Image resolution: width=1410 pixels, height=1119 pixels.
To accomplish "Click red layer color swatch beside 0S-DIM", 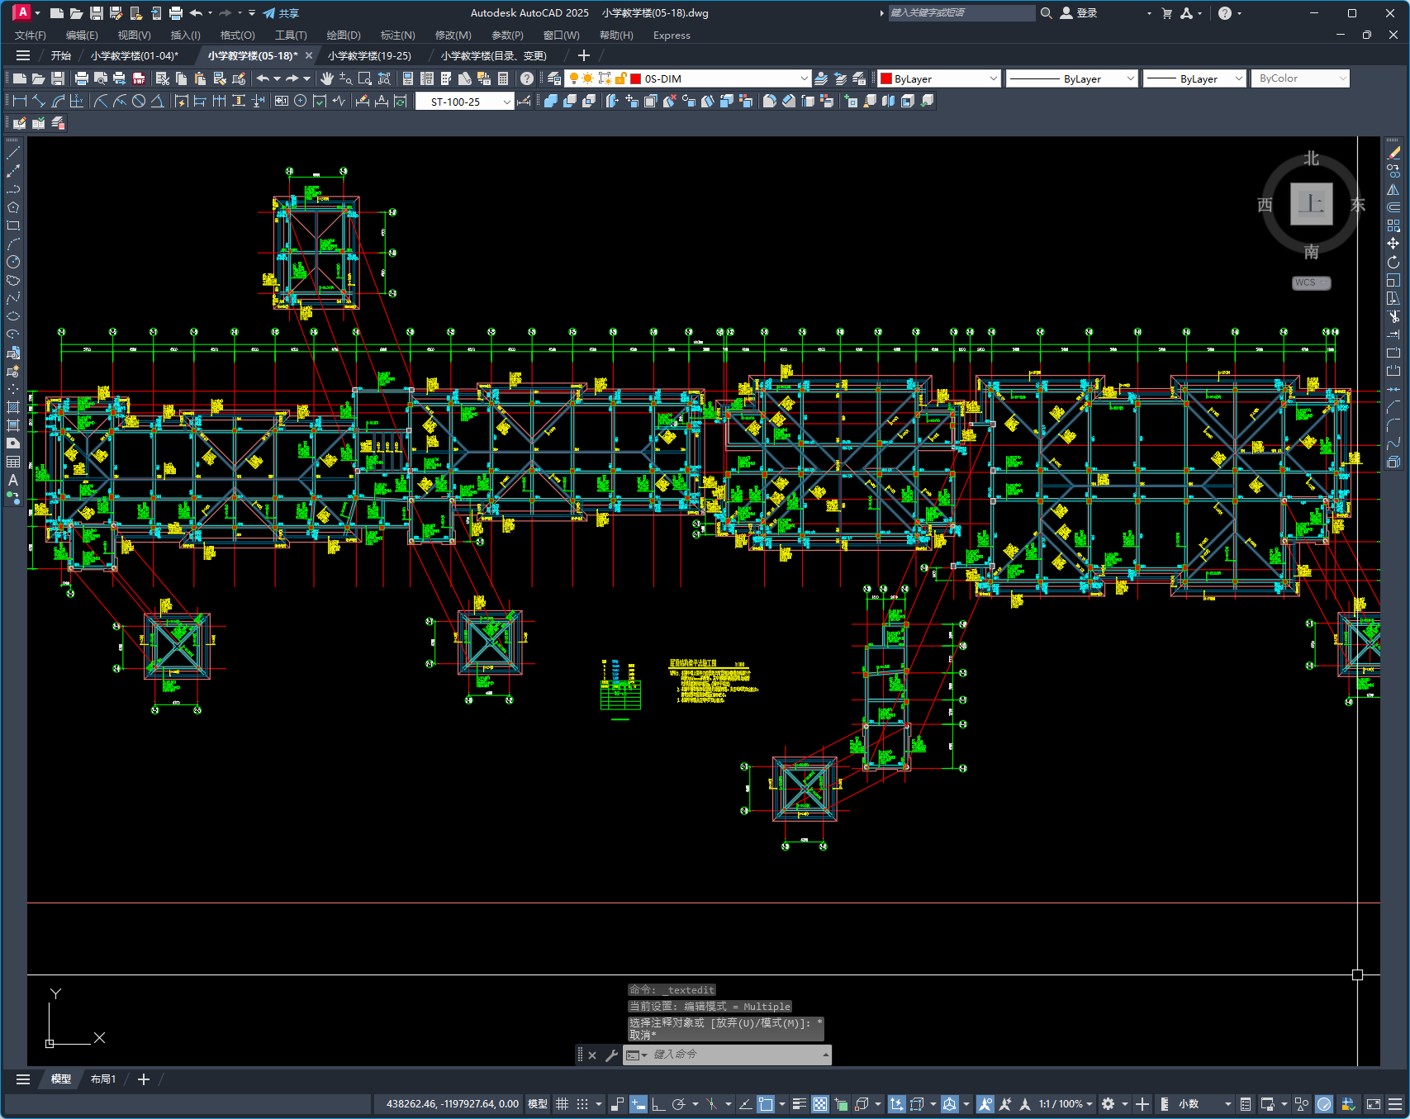I will 636,78.
